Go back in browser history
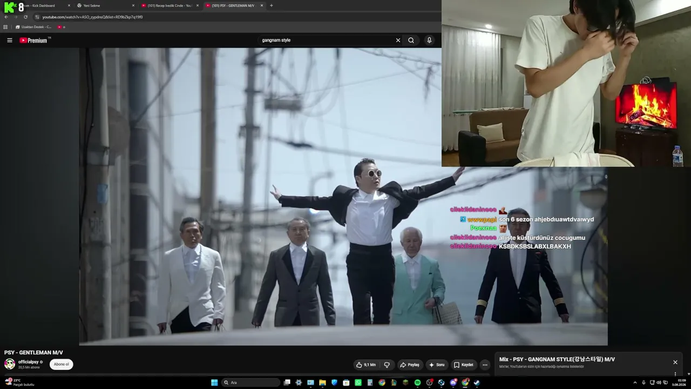 click(6, 17)
